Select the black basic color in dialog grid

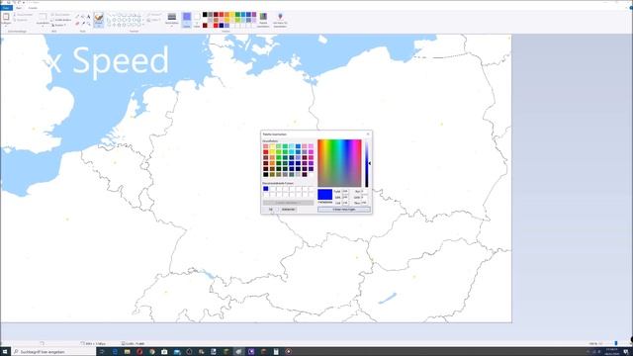(266, 174)
